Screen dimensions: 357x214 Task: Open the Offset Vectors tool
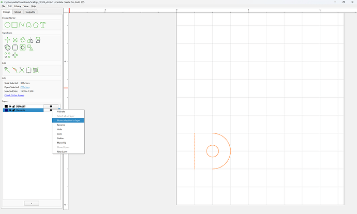pyautogui.click(x=7, y=48)
